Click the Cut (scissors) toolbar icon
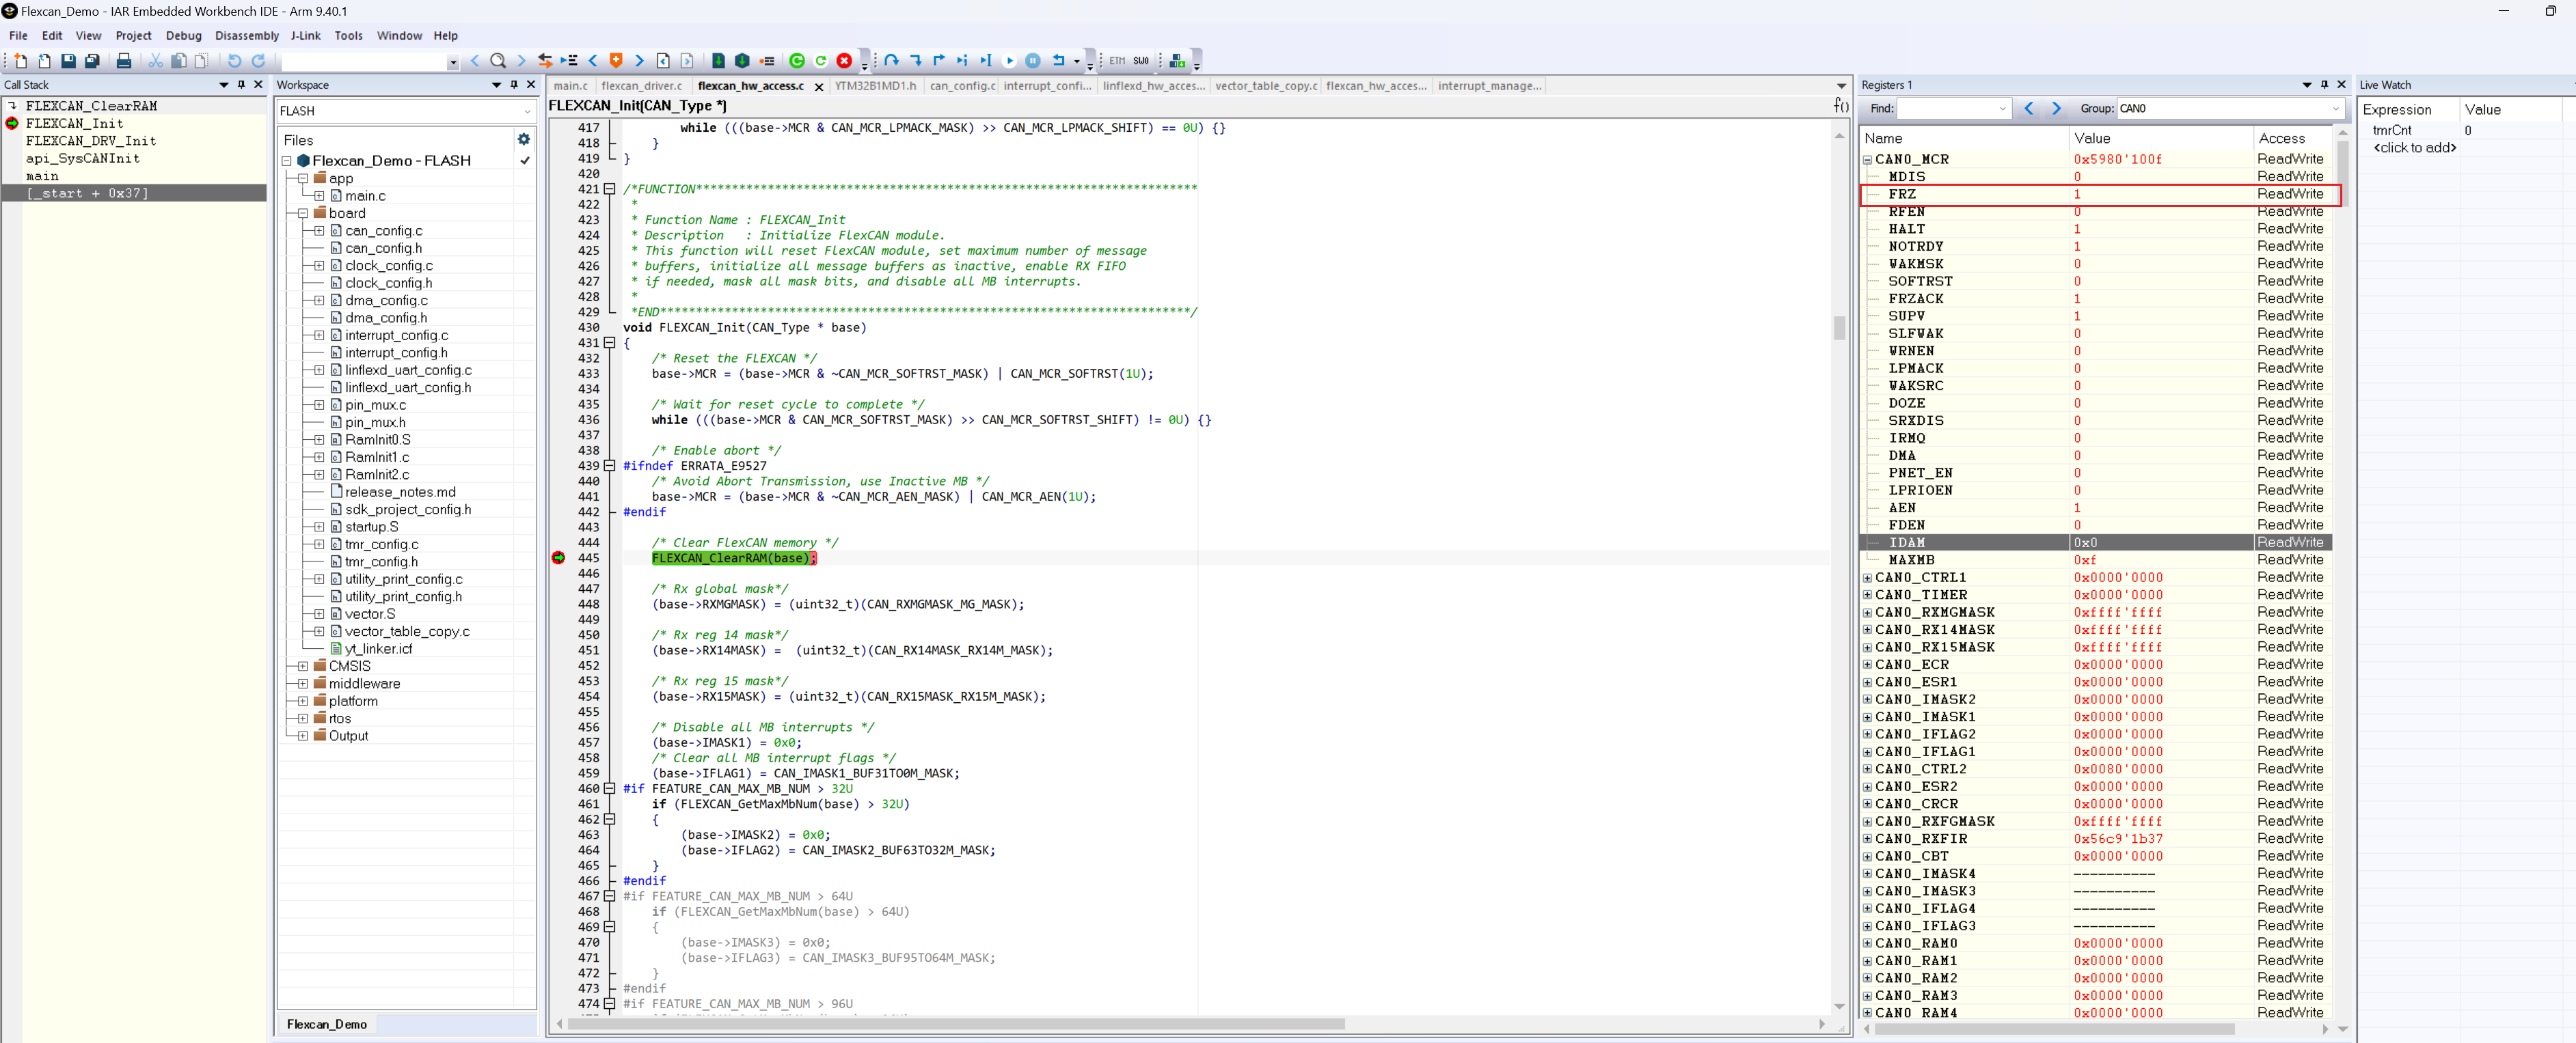Viewport: 2576px width, 1043px height. [155, 61]
